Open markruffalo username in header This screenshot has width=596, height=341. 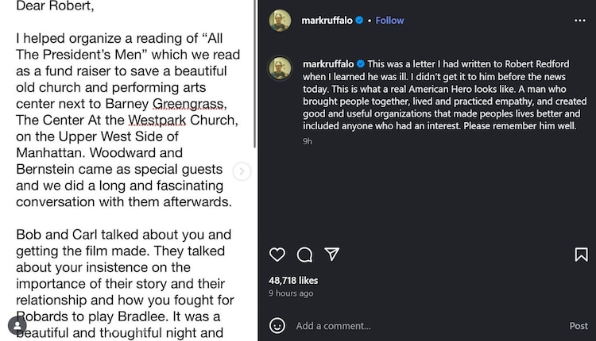tap(327, 21)
